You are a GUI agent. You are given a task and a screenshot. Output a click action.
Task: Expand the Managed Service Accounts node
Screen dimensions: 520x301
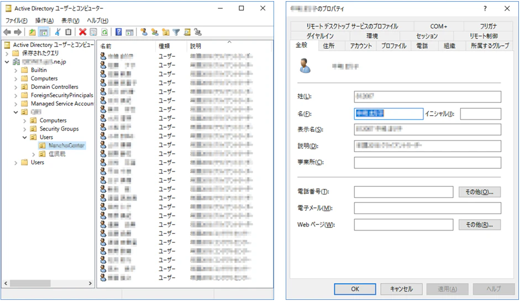pyautogui.click(x=15, y=104)
